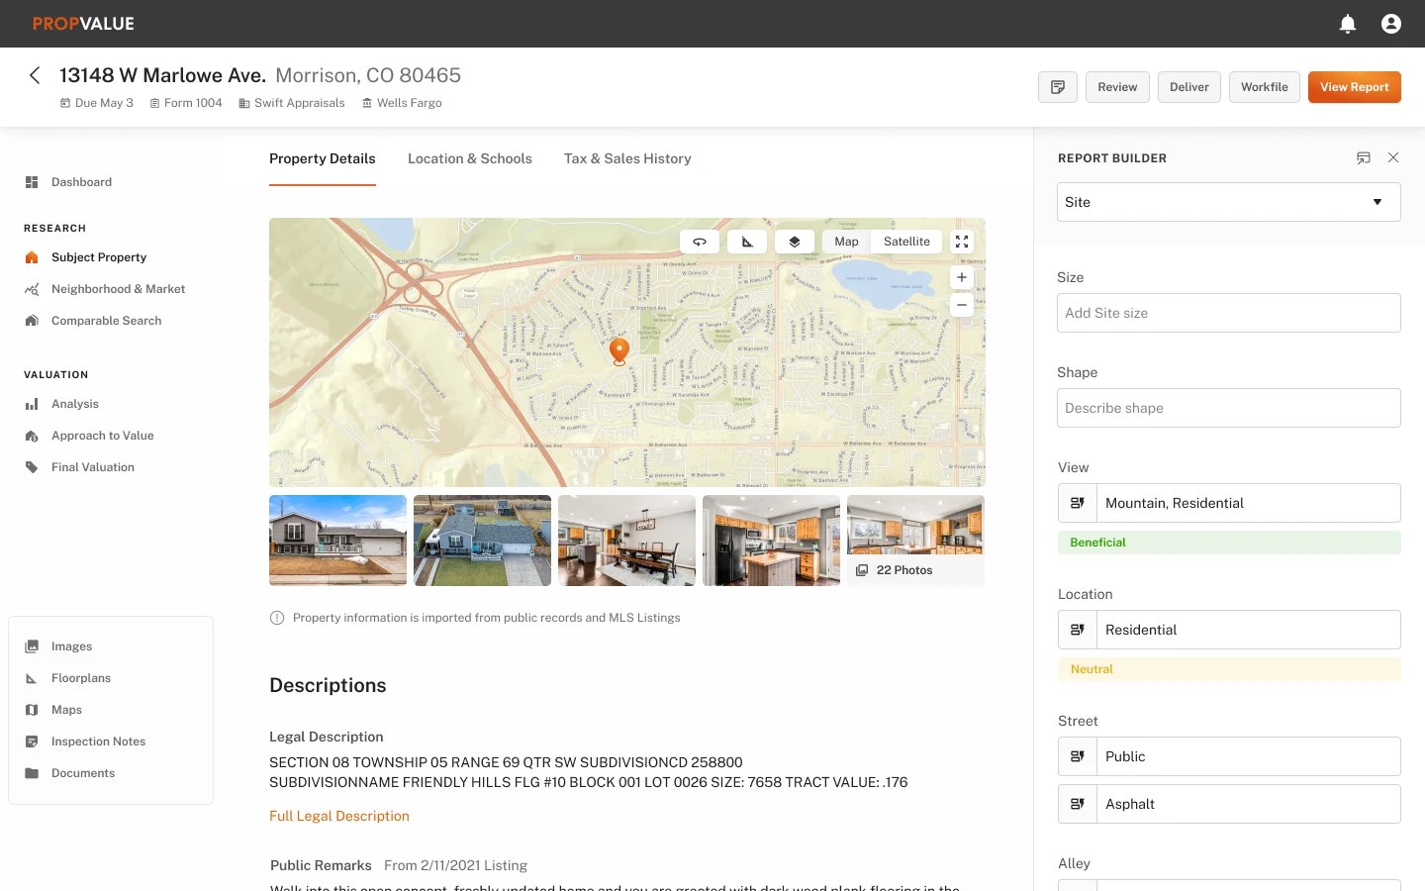This screenshot has width=1425, height=891.
Task: Click the orange property pin on map
Action: coord(619,351)
